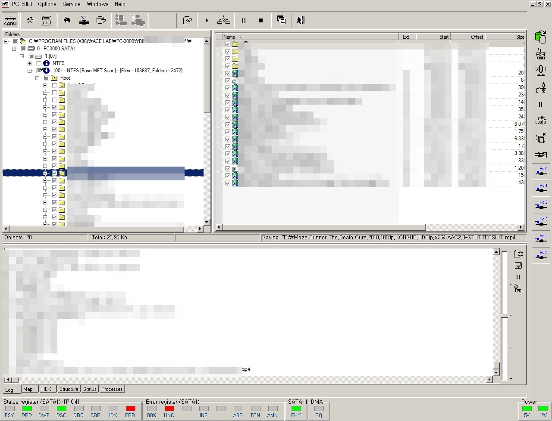Toggle checkbox for the 1 [07] node
552x421 pixels.
tap(31, 56)
